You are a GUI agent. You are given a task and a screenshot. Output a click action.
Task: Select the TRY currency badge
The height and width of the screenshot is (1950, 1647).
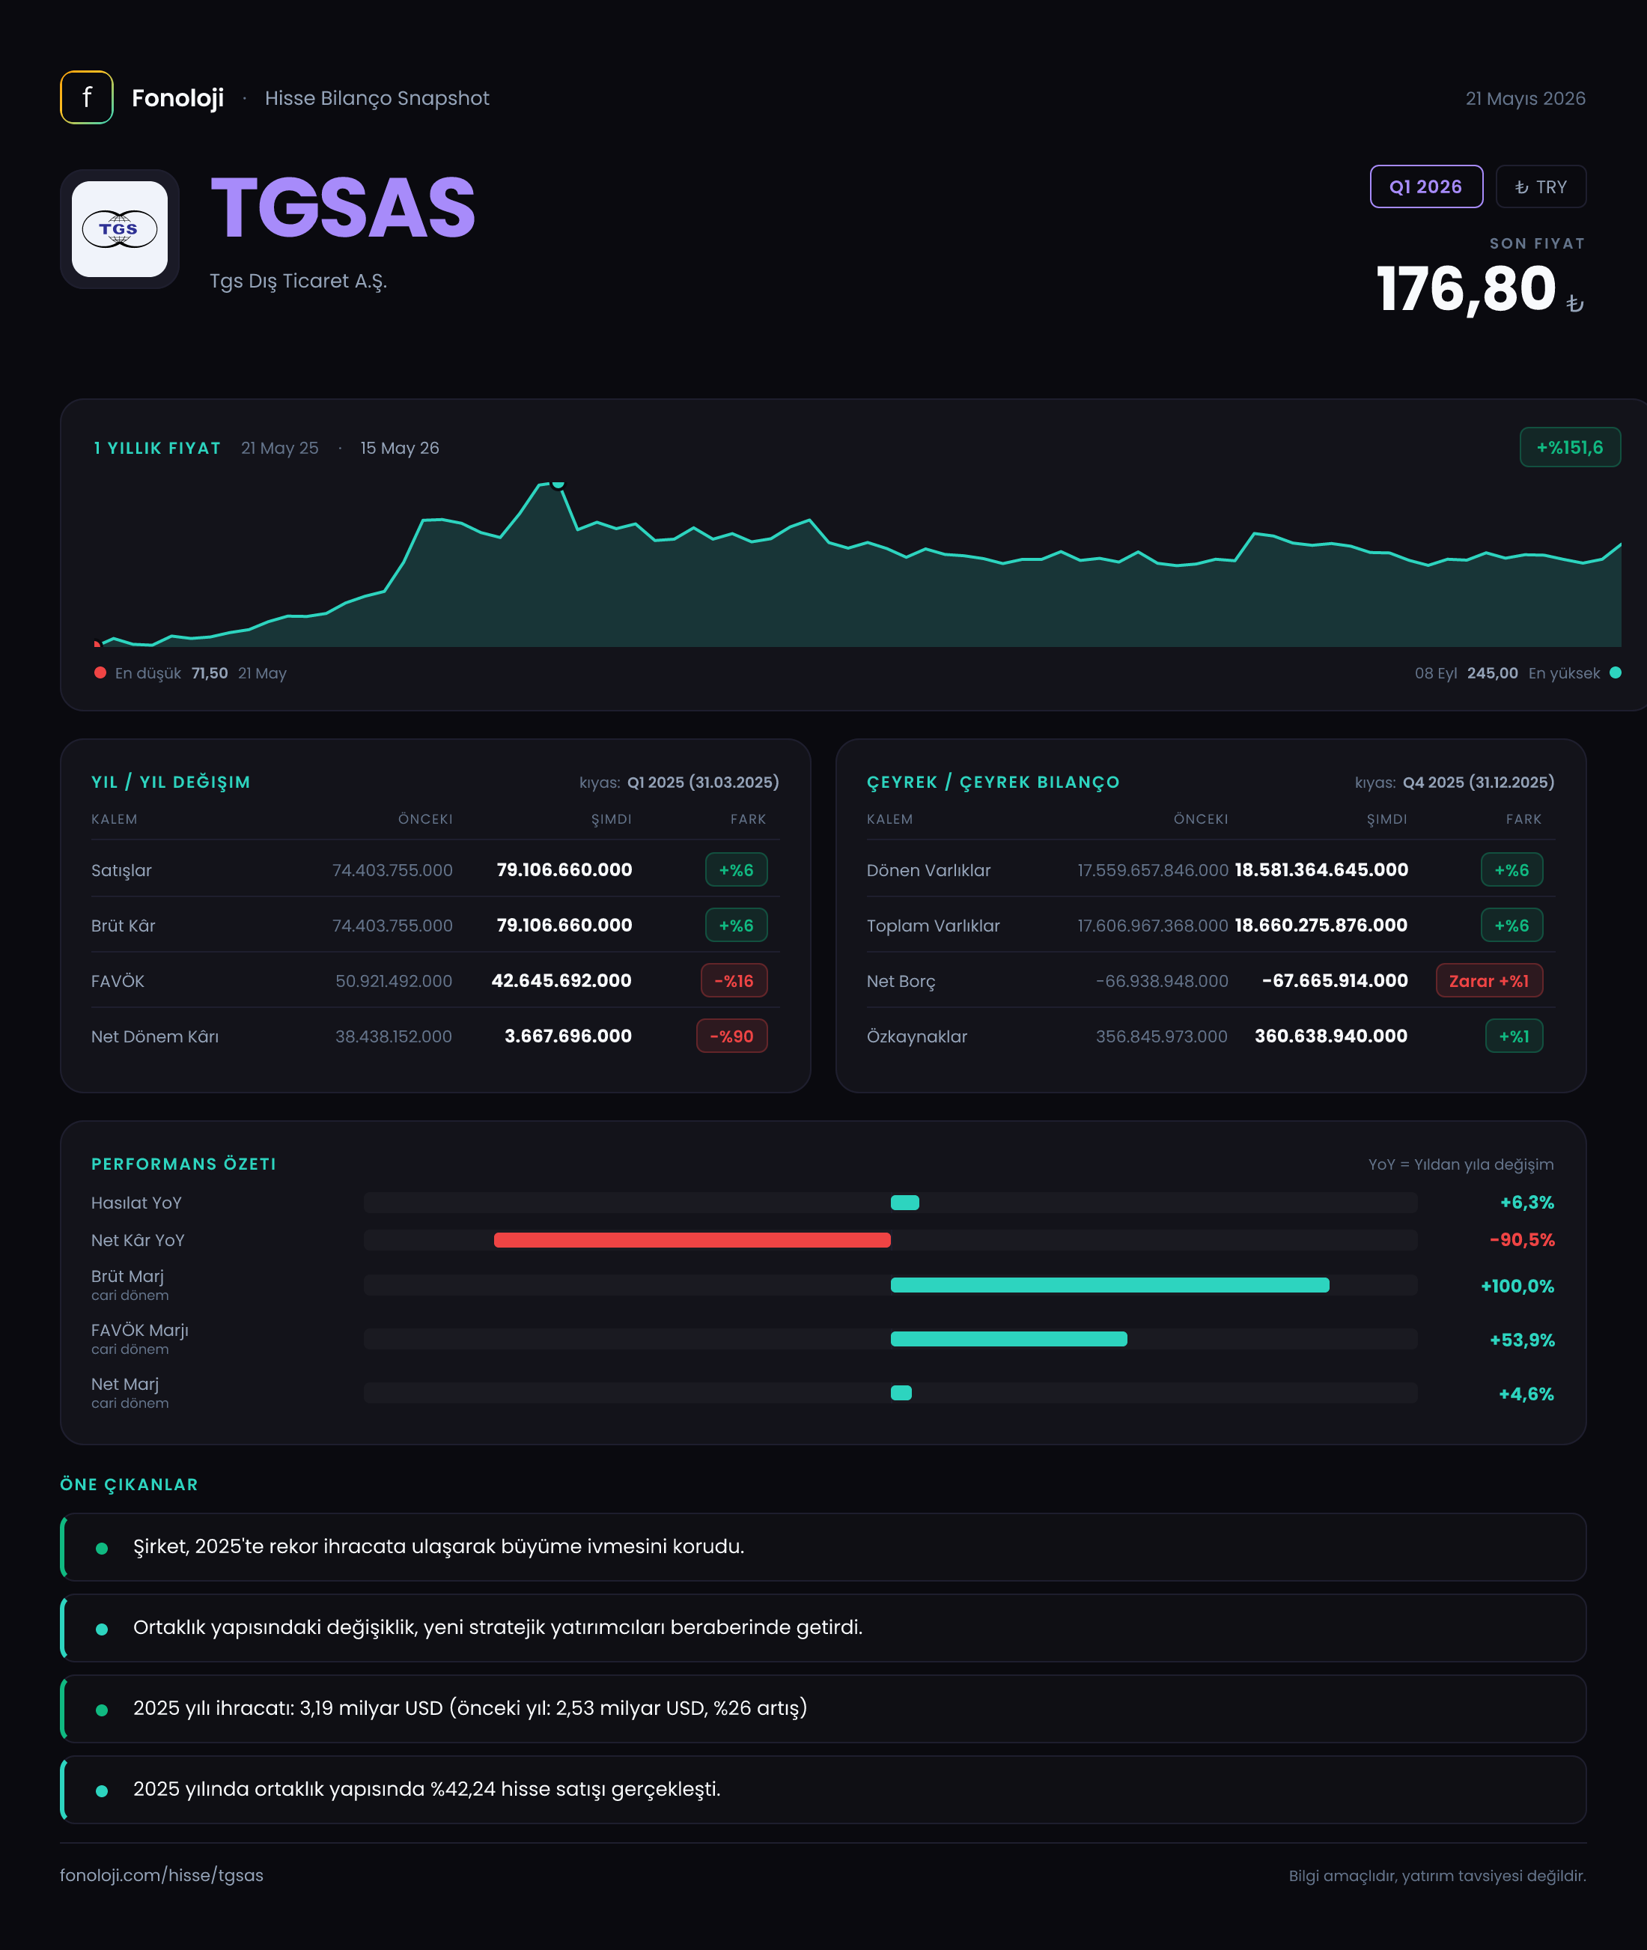(x=1541, y=186)
